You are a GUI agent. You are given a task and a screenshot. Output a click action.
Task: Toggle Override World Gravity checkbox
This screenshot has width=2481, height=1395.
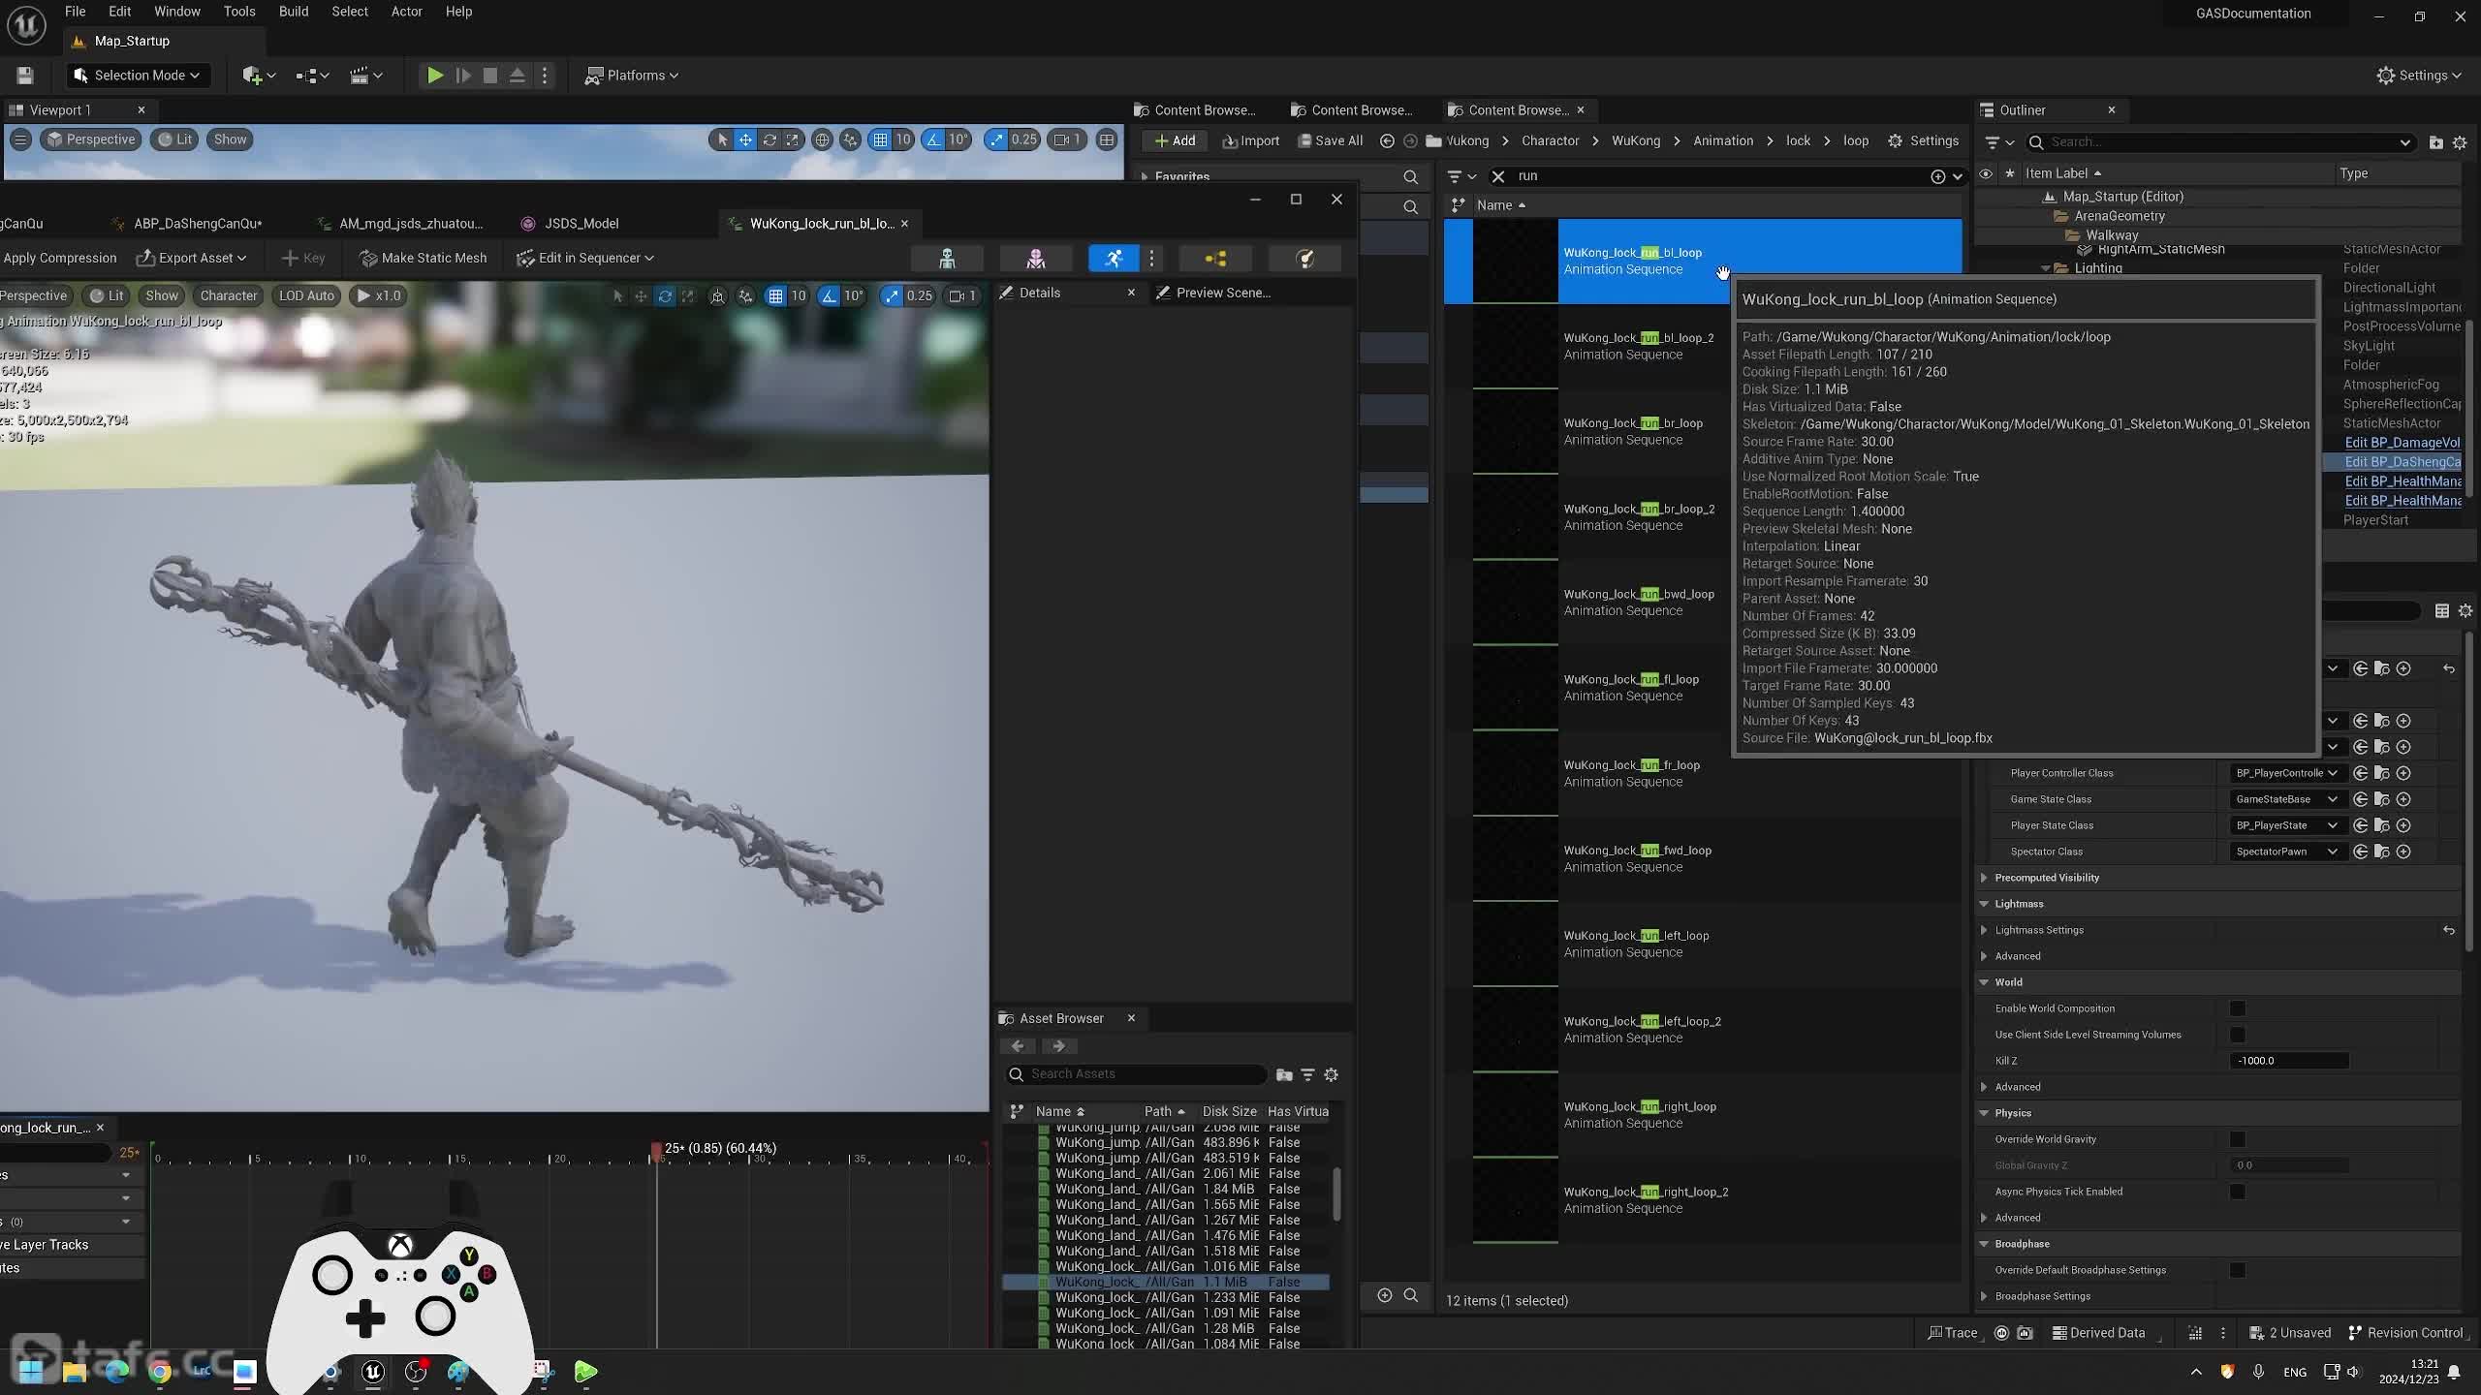coord(2238,1139)
